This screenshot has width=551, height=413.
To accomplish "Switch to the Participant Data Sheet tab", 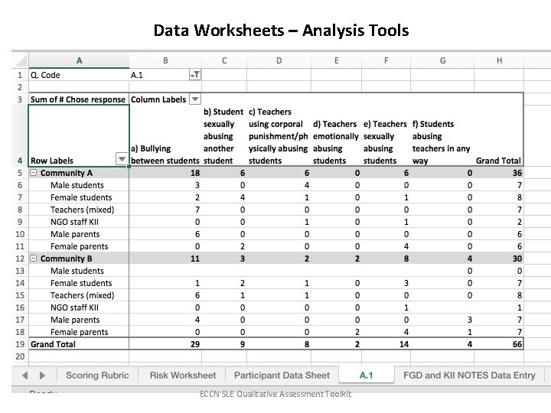I will [x=282, y=376].
